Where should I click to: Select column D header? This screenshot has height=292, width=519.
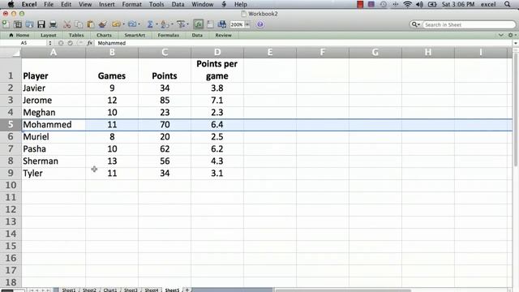(217, 52)
